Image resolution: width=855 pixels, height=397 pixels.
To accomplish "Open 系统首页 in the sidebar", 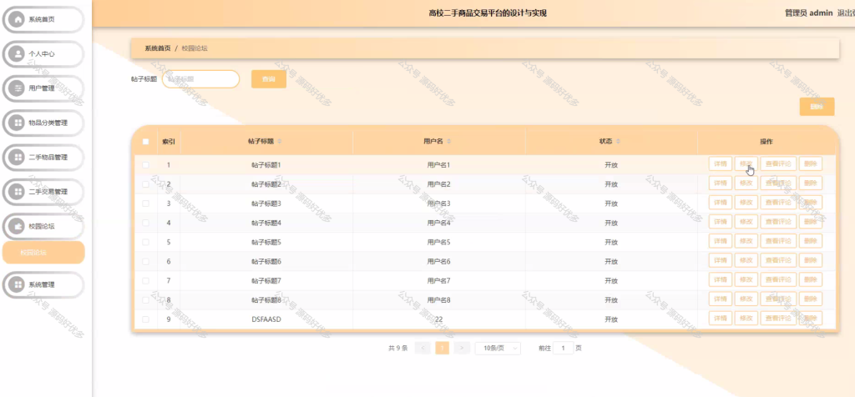I will tap(43, 20).
